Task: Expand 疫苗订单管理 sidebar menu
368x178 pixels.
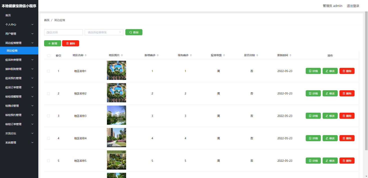Action: click(19, 87)
